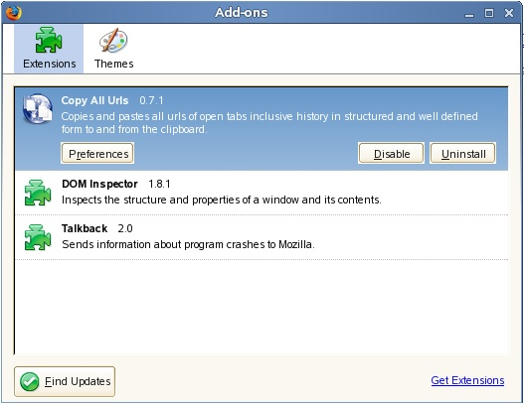Open Preferences for Copy All Urls

click(x=97, y=154)
